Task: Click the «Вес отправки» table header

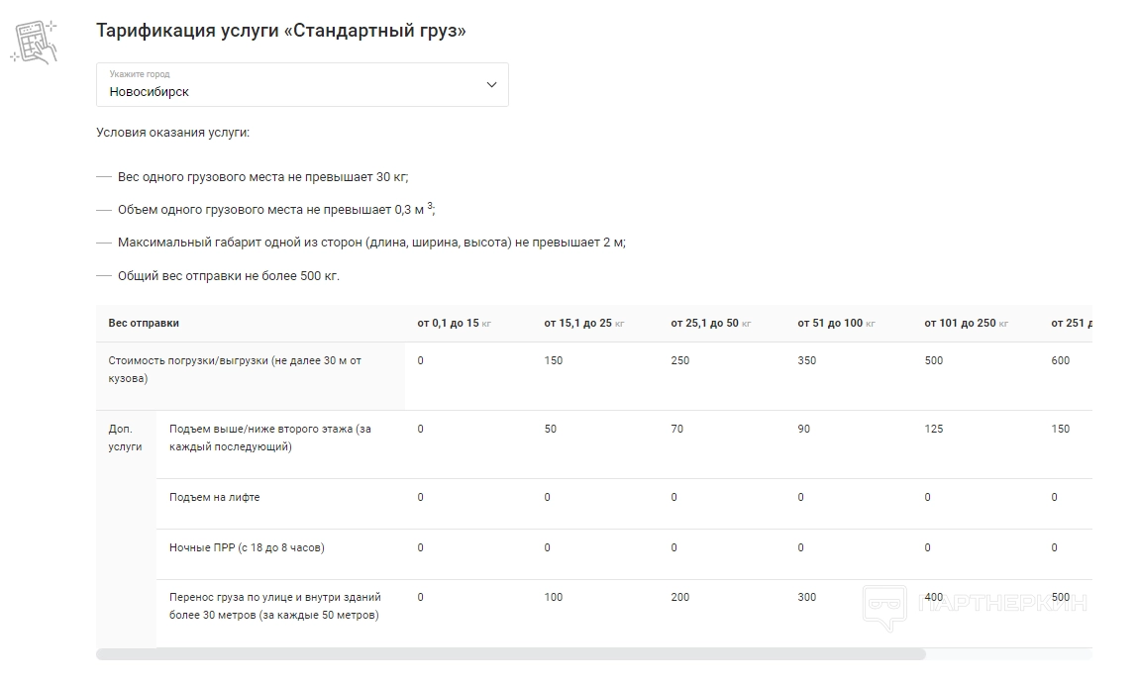Action: click(x=144, y=324)
